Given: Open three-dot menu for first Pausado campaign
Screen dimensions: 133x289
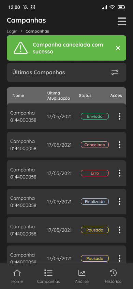Looking at the screenshot, I should click(119, 230).
